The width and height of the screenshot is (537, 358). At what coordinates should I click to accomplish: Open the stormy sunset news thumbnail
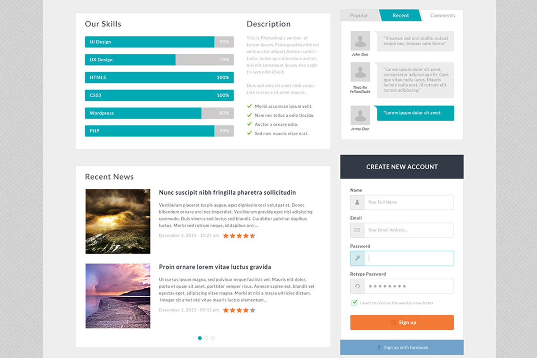point(118,222)
